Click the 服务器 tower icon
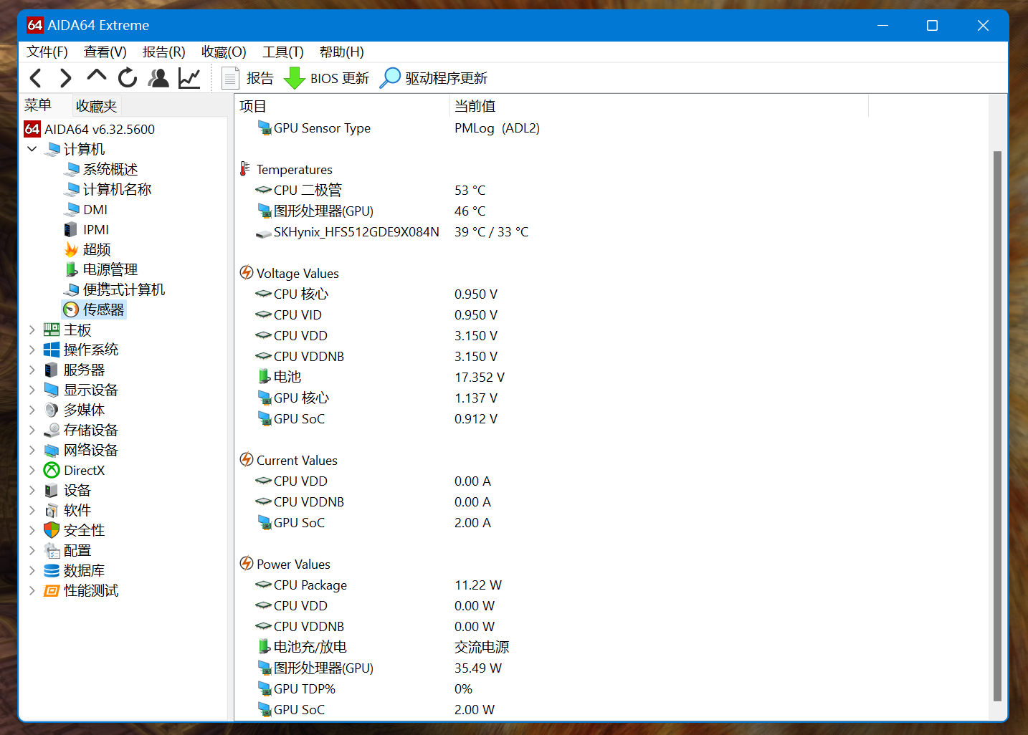Viewport: 1028px width, 735px height. (52, 370)
